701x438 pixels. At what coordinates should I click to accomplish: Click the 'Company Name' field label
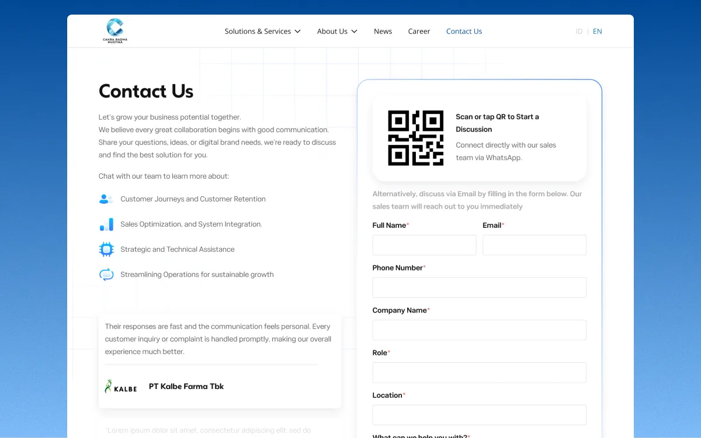400,311
